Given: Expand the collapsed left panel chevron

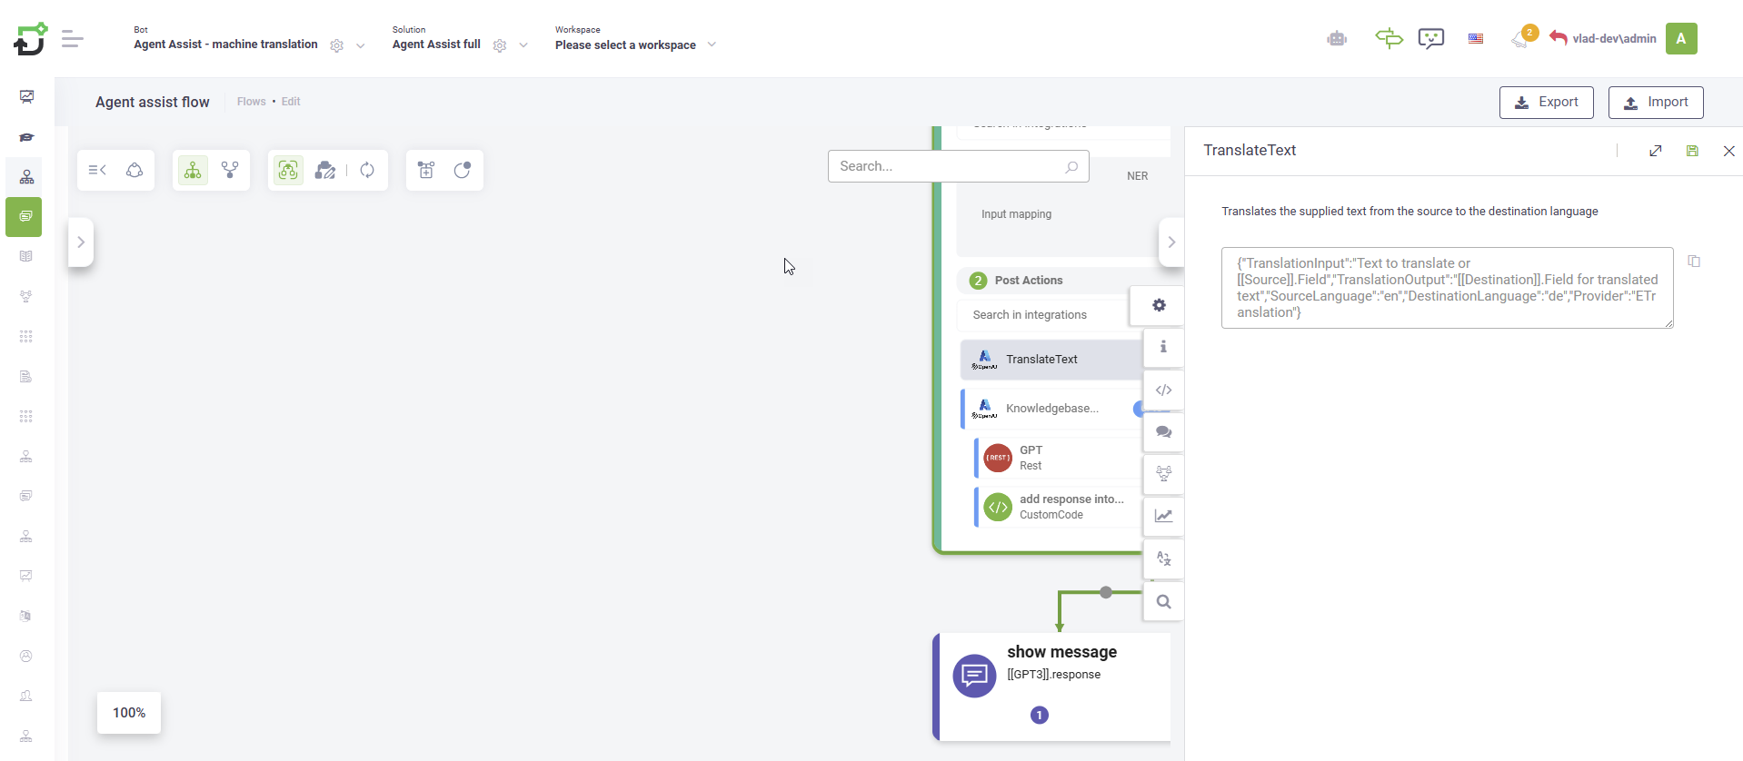Looking at the screenshot, I should pos(81,242).
